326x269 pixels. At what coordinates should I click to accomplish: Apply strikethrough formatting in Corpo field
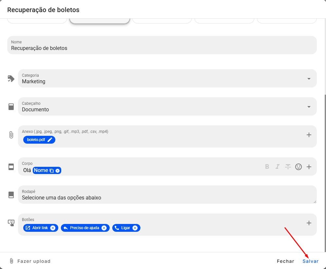tap(288, 166)
